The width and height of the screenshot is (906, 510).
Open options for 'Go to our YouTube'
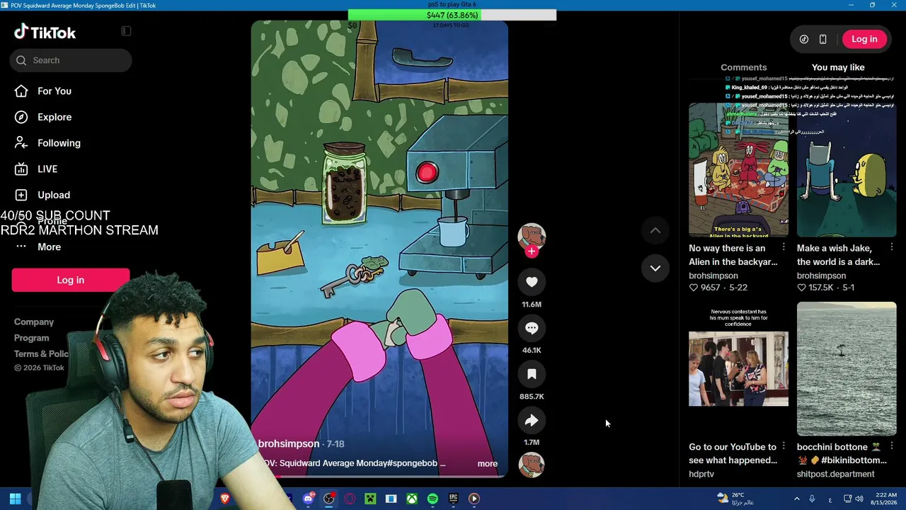tap(784, 446)
